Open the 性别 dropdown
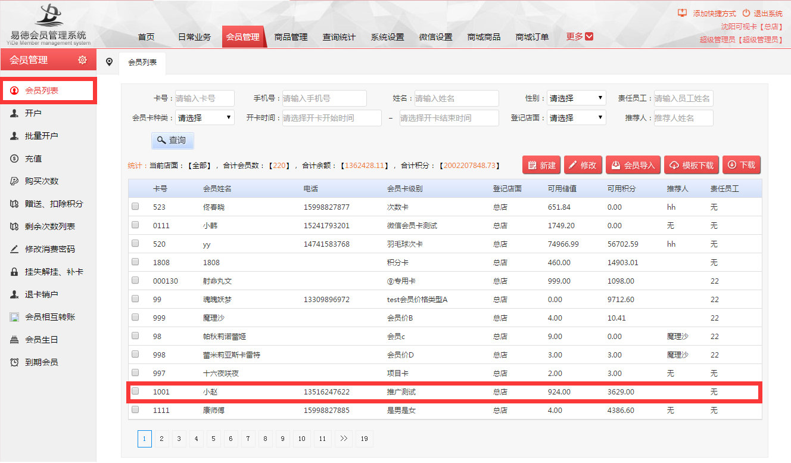The height and width of the screenshot is (463, 791). 576,98
